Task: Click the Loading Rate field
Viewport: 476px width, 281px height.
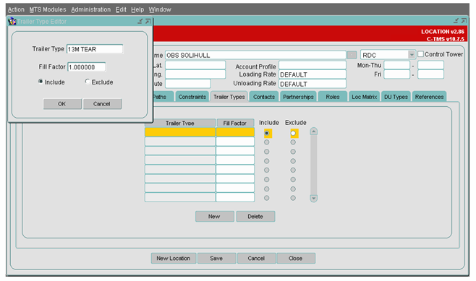Action: coord(313,74)
